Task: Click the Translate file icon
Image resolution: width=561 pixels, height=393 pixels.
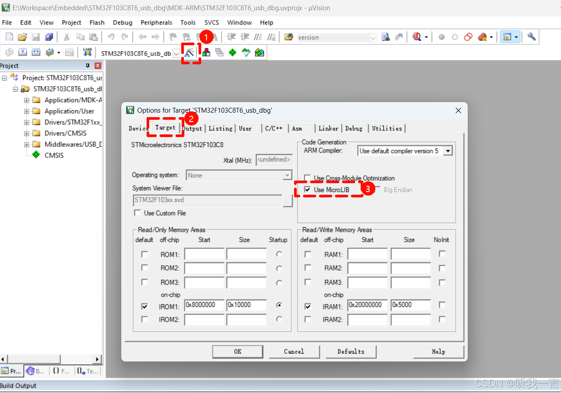Action: [x=9, y=52]
